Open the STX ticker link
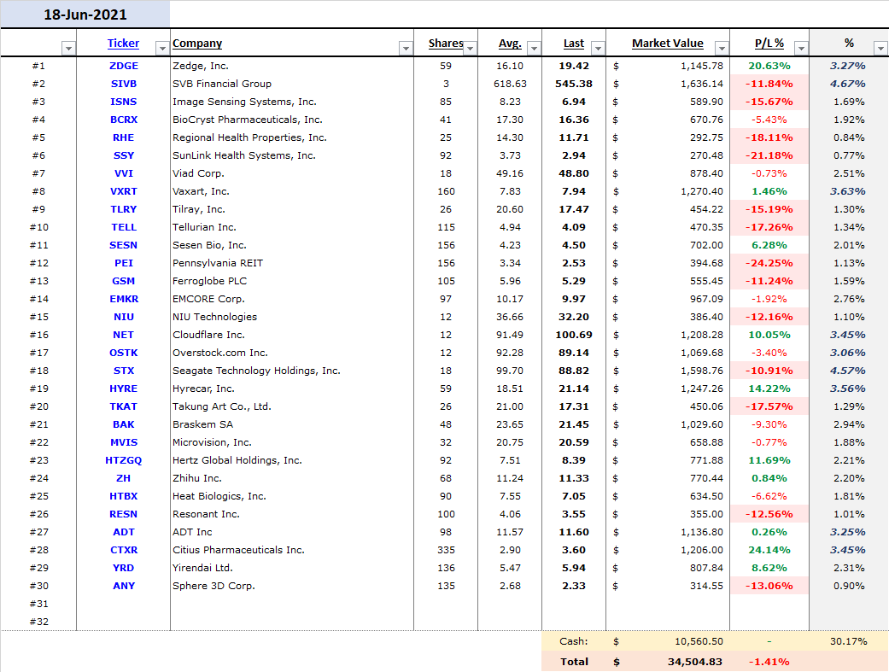This screenshot has height=672, width=889. [x=124, y=371]
